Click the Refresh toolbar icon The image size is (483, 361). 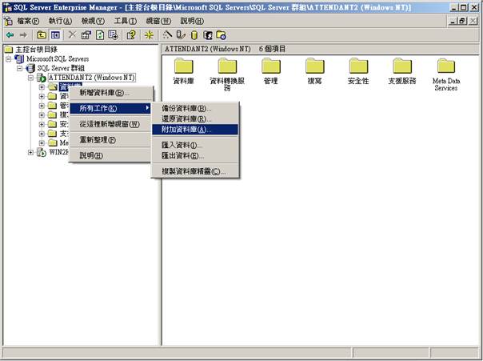[100, 35]
